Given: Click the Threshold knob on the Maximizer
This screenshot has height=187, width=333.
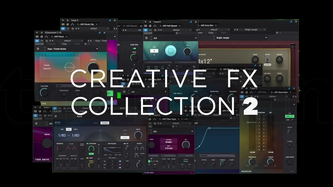Looking at the screenshot, I should [252, 162].
